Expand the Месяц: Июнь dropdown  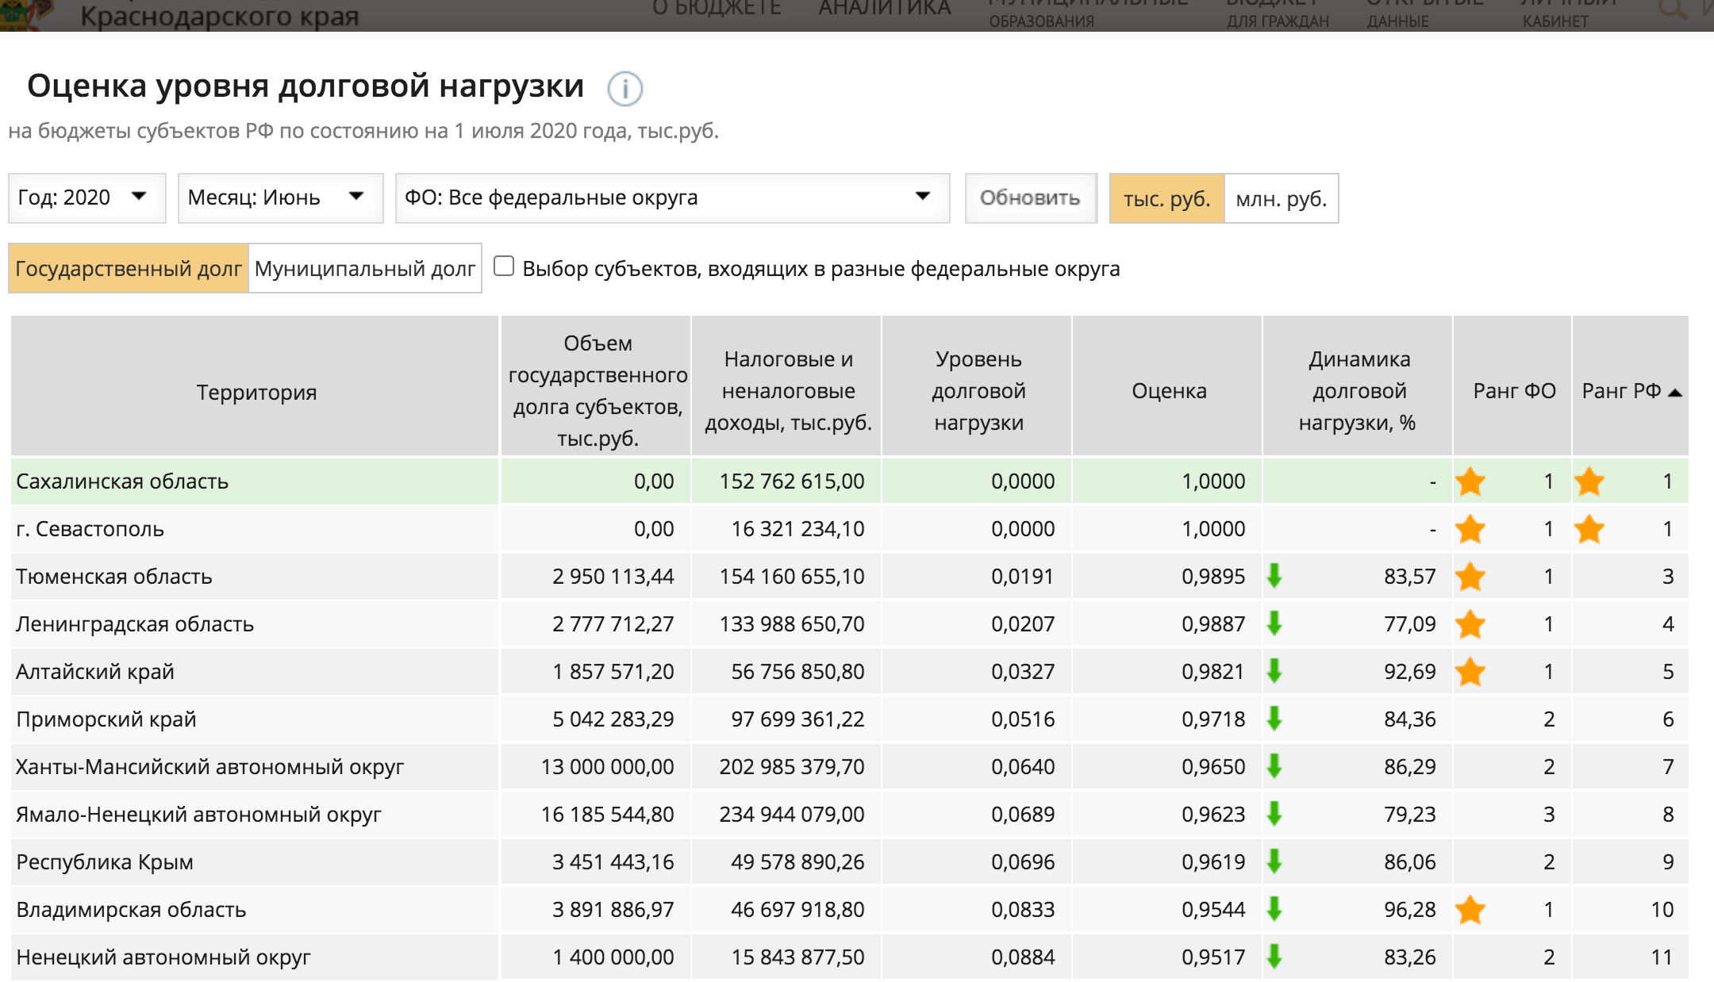279,198
